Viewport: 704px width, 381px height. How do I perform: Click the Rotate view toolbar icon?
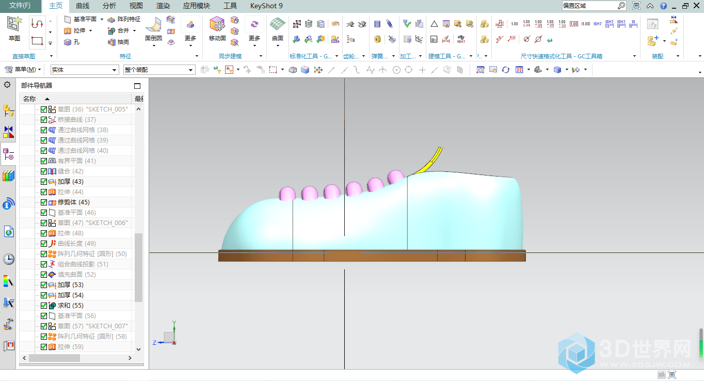(505, 70)
